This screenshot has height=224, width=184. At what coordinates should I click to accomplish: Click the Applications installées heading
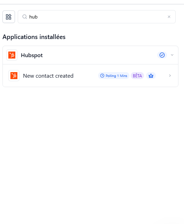34,37
